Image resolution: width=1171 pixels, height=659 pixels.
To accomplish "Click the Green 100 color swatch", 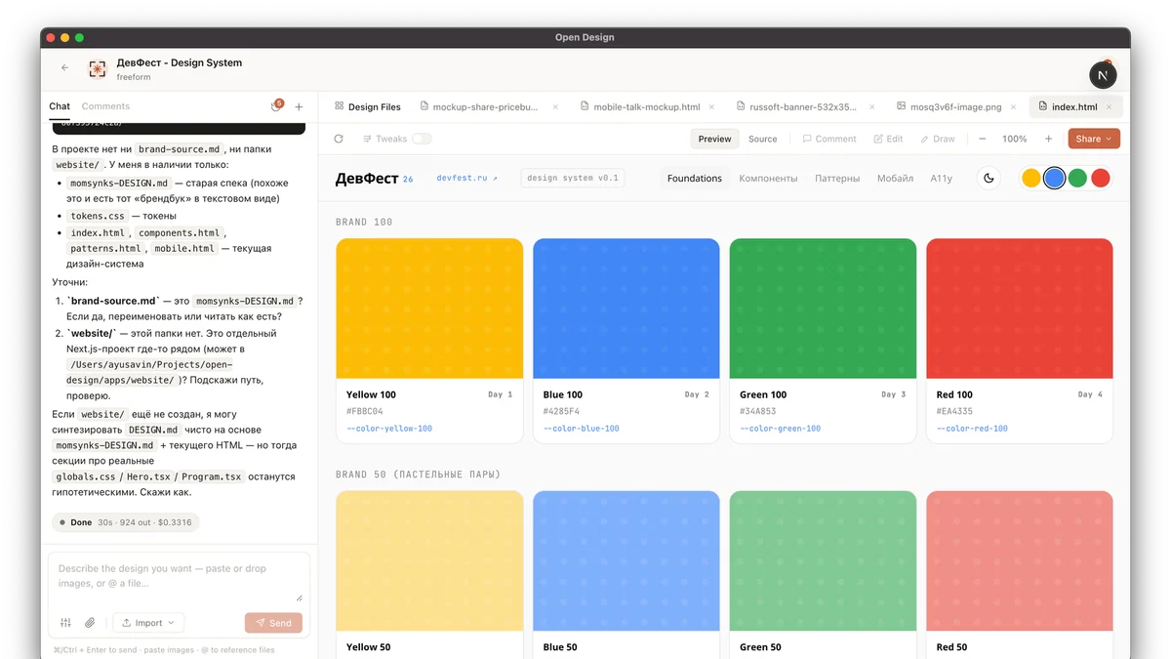I will coord(823,309).
